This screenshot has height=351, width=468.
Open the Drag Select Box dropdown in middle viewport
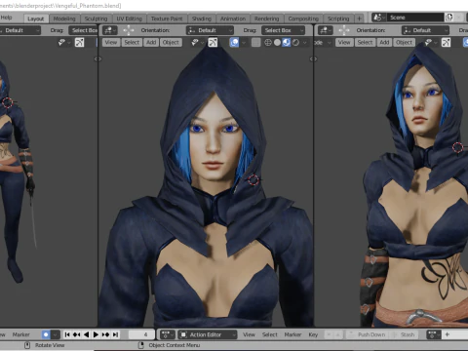tap(283, 30)
